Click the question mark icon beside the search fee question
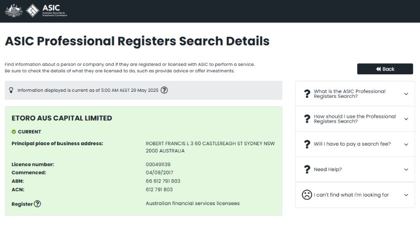The height and width of the screenshot is (236, 420). [x=307, y=144]
